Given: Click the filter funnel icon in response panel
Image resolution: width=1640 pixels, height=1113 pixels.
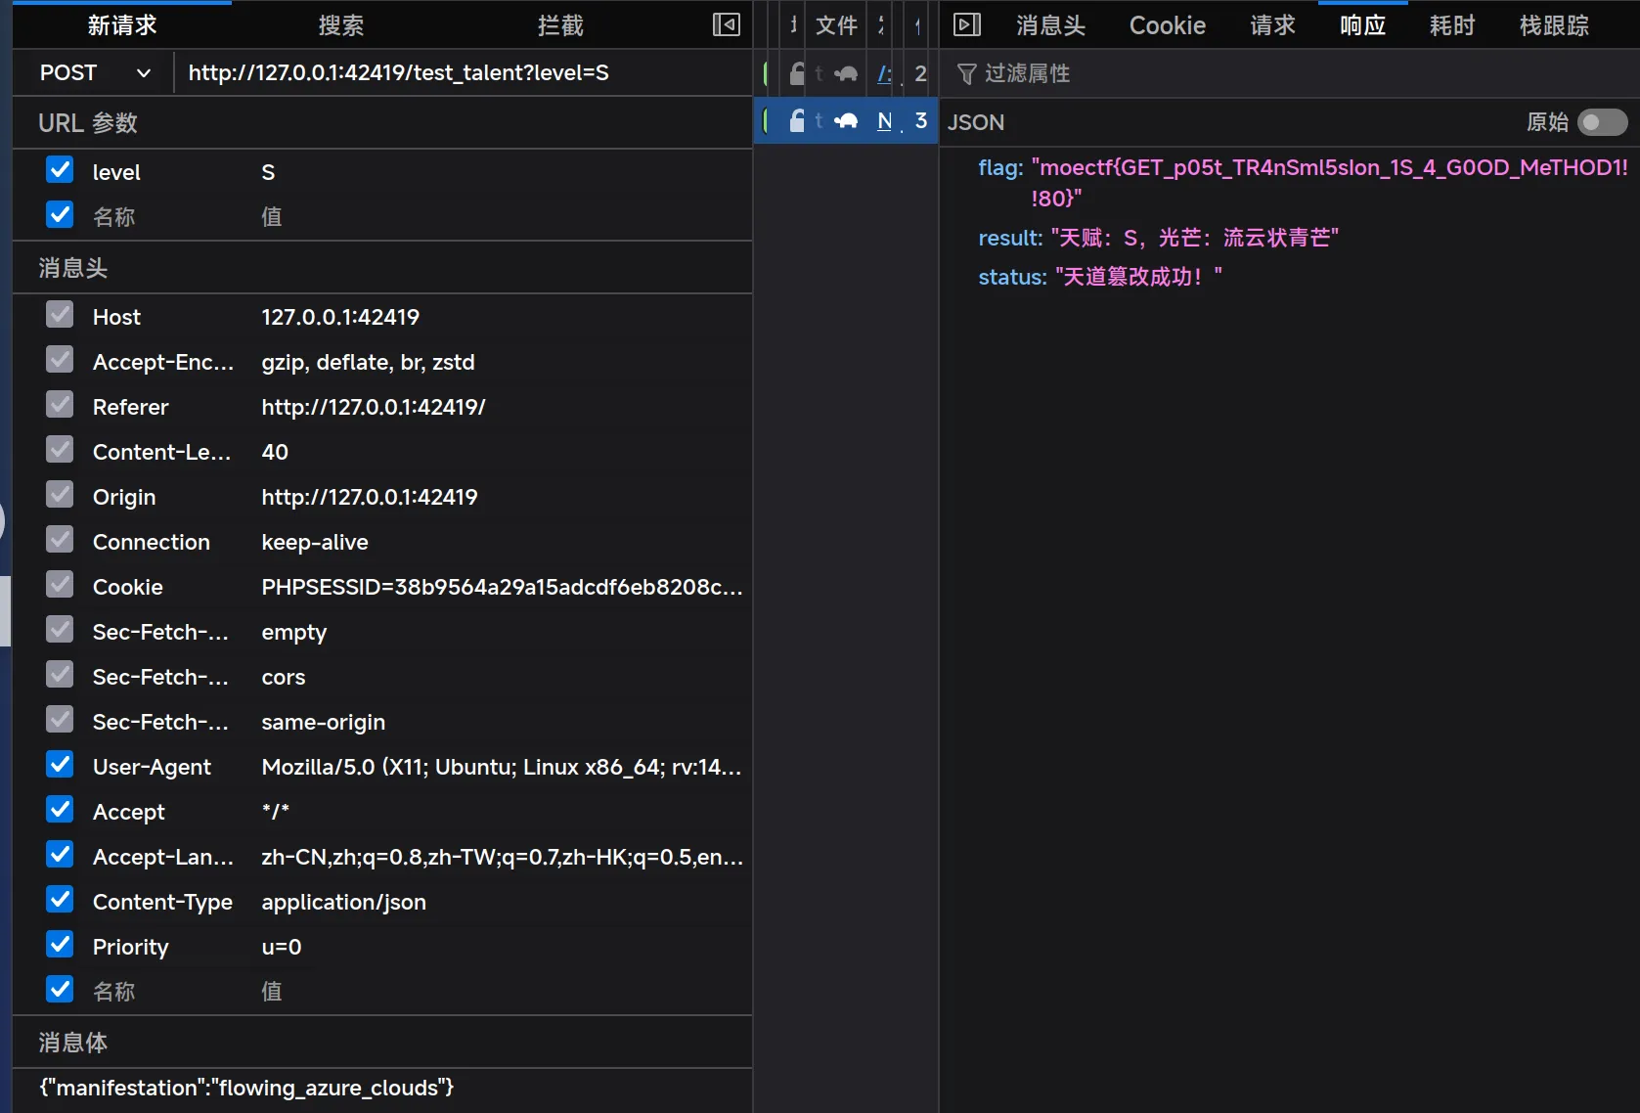Looking at the screenshot, I should [x=966, y=74].
